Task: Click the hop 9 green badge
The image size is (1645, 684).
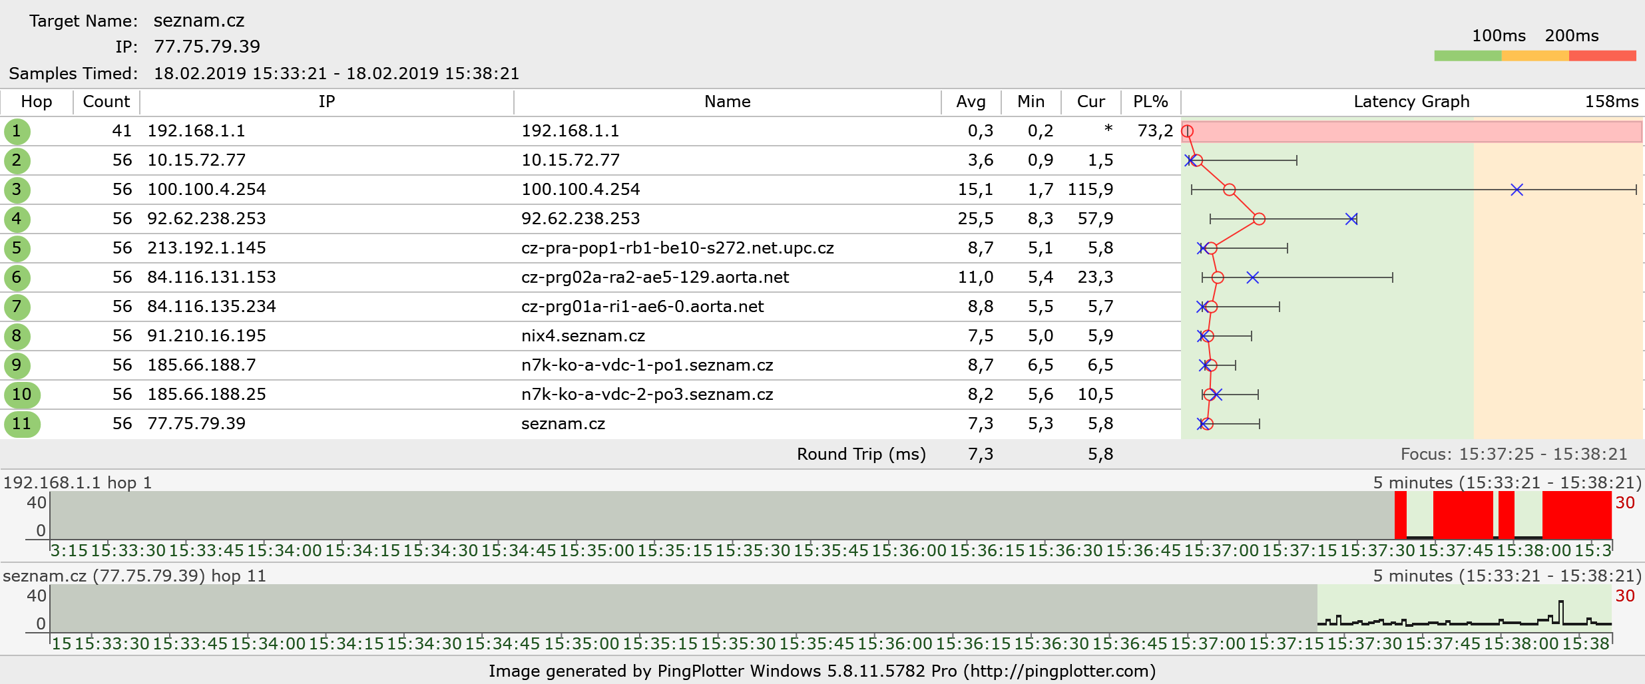Action: tap(17, 365)
